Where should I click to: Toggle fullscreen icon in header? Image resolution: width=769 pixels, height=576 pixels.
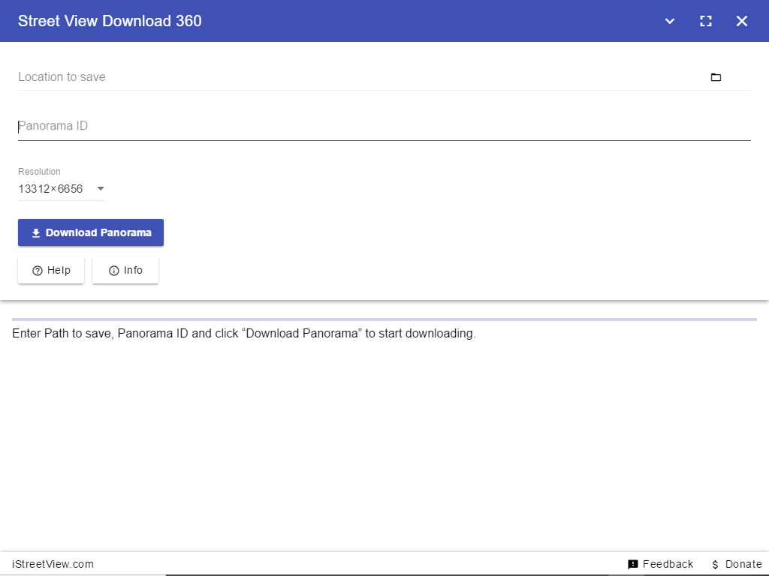point(705,21)
